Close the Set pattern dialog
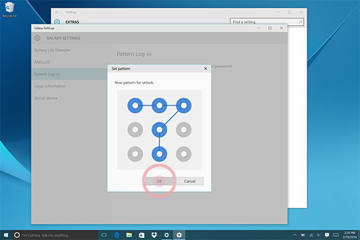The width and height of the screenshot is (360, 240). [x=205, y=68]
